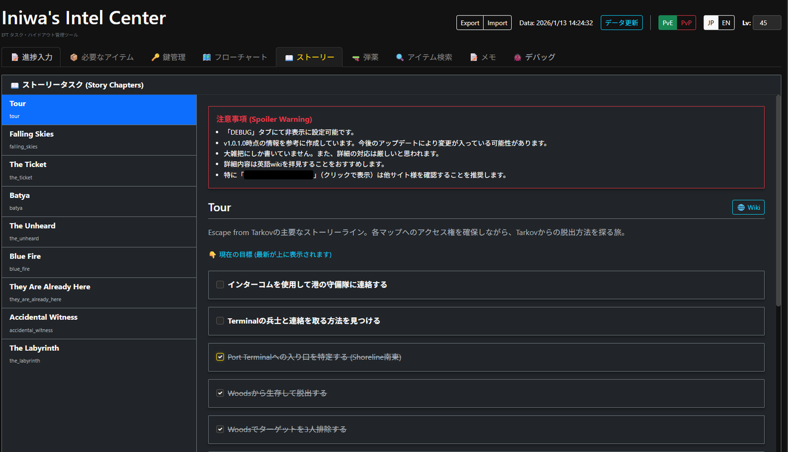Check the intercom port garrison objective

click(x=220, y=285)
